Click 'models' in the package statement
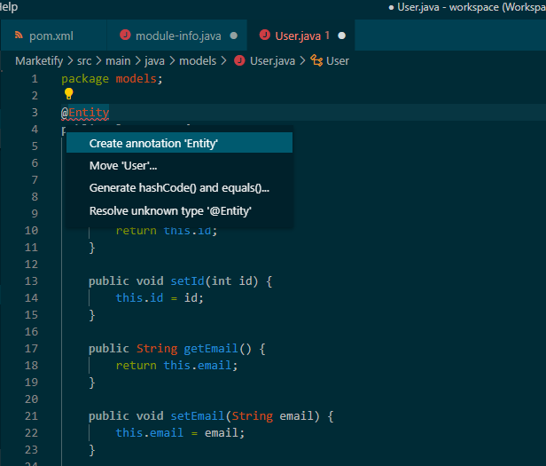 136,79
